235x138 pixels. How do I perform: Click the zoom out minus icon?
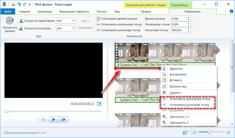(195, 133)
